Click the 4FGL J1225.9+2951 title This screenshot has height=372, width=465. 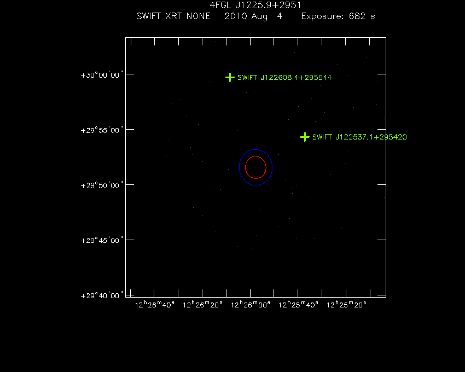pos(255,5)
